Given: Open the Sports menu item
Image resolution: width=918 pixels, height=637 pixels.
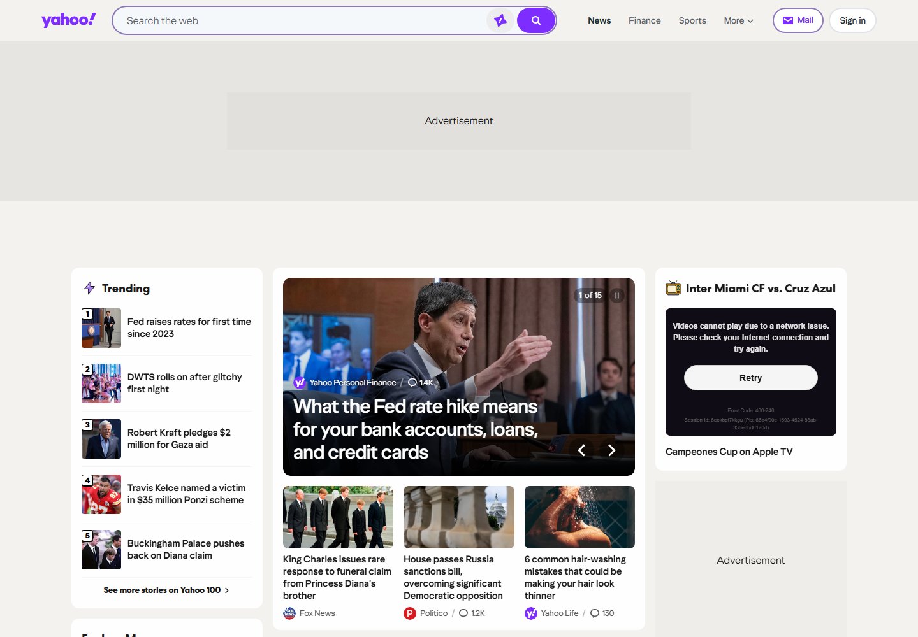Looking at the screenshot, I should [x=692, y=20].
